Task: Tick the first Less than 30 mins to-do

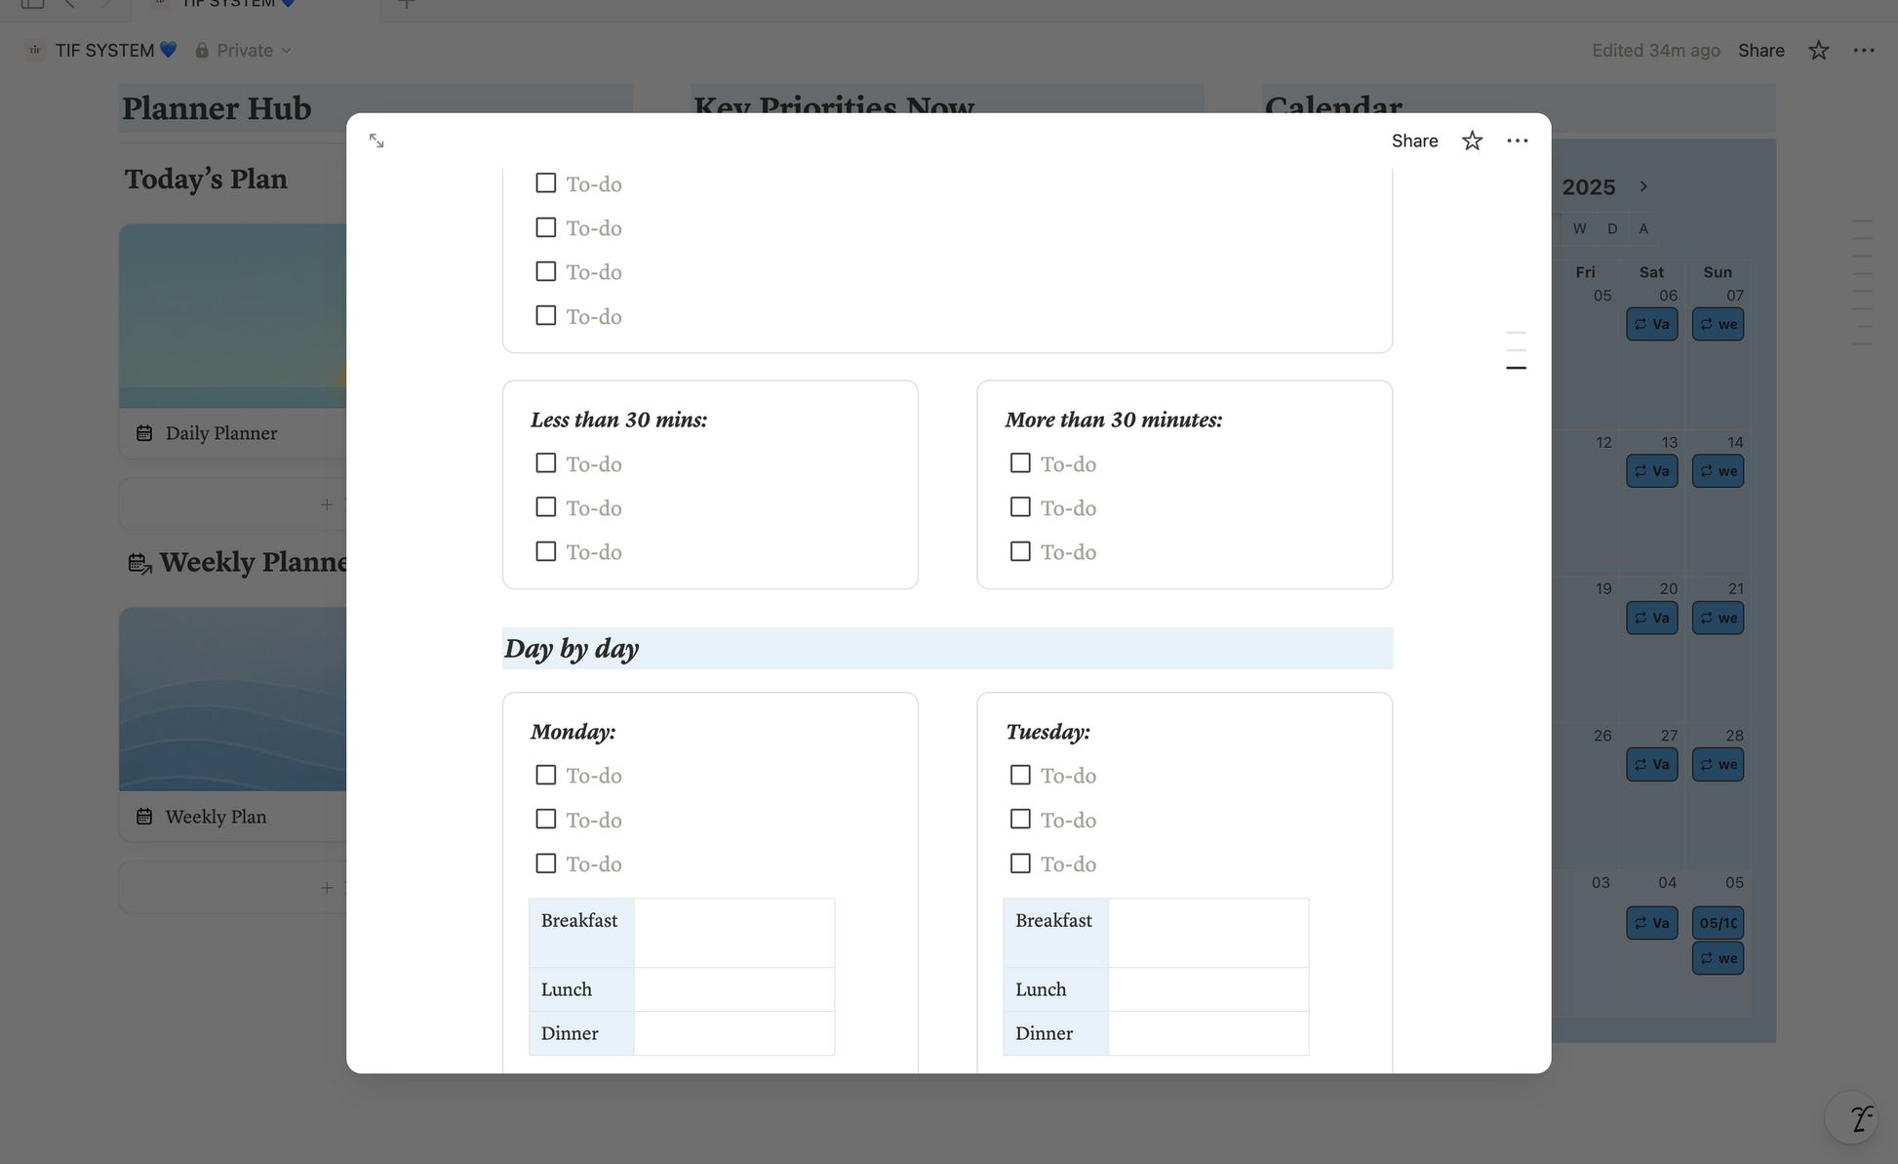Action: pos(546,463)
